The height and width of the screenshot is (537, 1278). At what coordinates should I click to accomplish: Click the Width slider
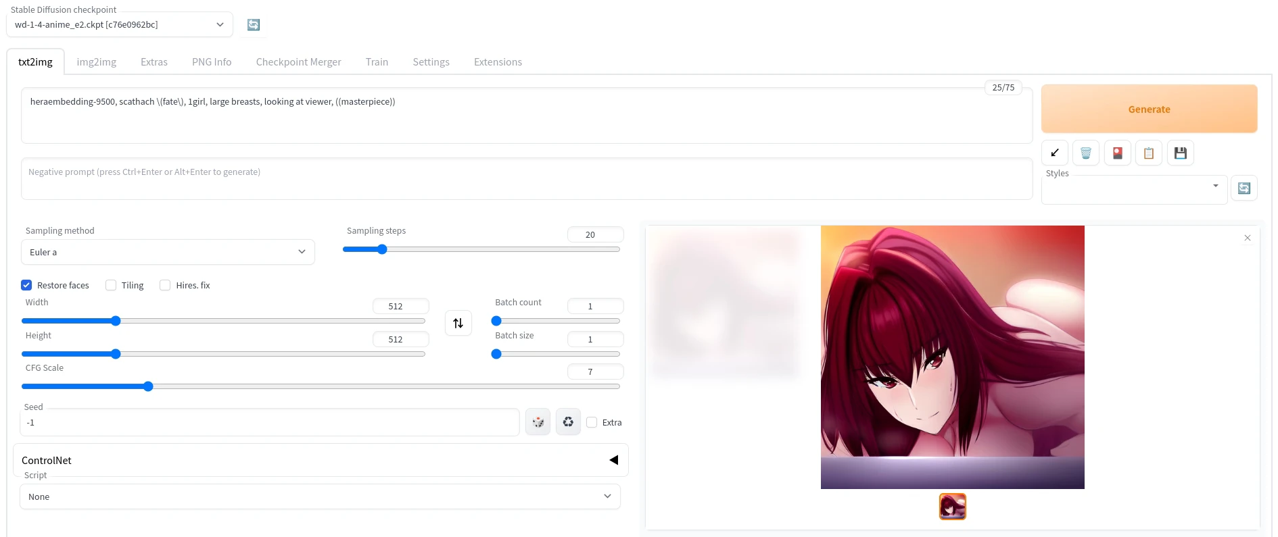click(223, 321)
